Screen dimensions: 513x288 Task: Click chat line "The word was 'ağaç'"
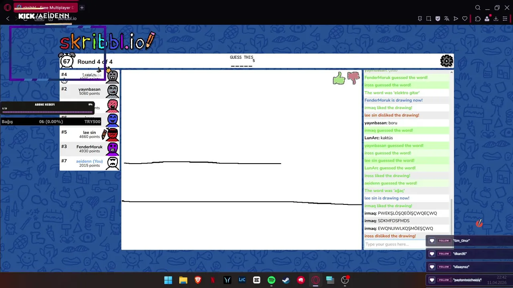point(384,190)
